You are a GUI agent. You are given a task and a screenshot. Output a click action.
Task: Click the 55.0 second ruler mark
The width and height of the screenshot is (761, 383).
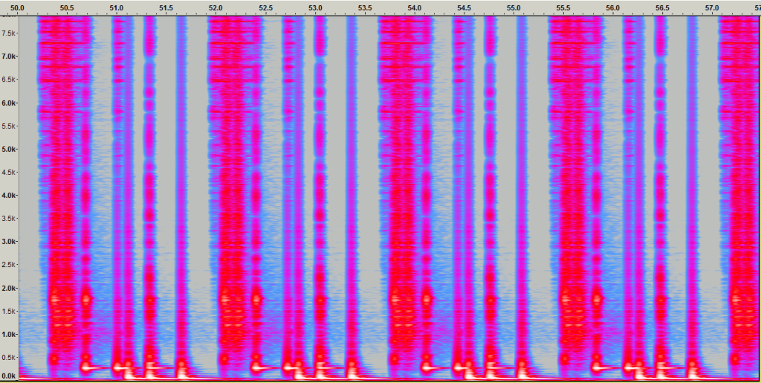pyautogui.click(x=514, y=7)
